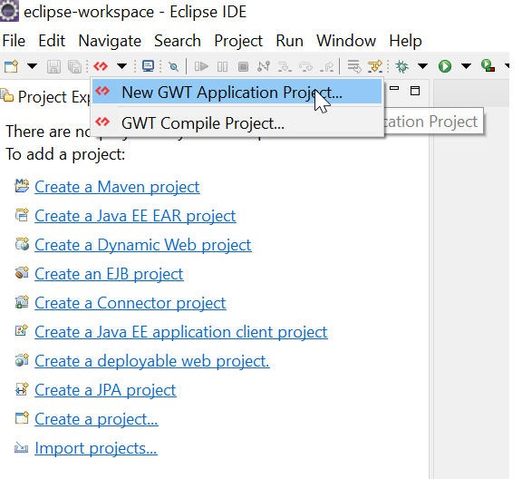Open the Edit menu
Image resolution: width=522 pixels, height=479 pixels.
[52, 41]
